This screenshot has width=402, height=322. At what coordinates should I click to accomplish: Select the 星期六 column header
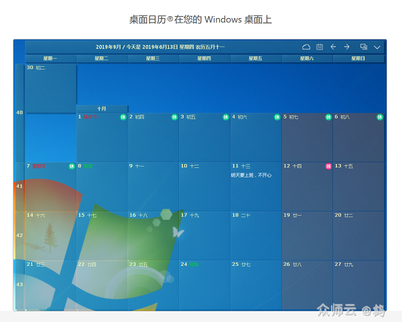coord(307,59)
